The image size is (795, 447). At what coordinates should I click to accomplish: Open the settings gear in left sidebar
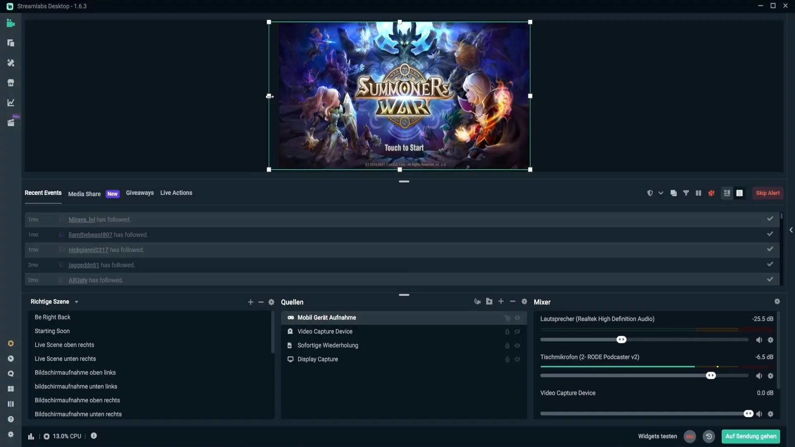11,435
